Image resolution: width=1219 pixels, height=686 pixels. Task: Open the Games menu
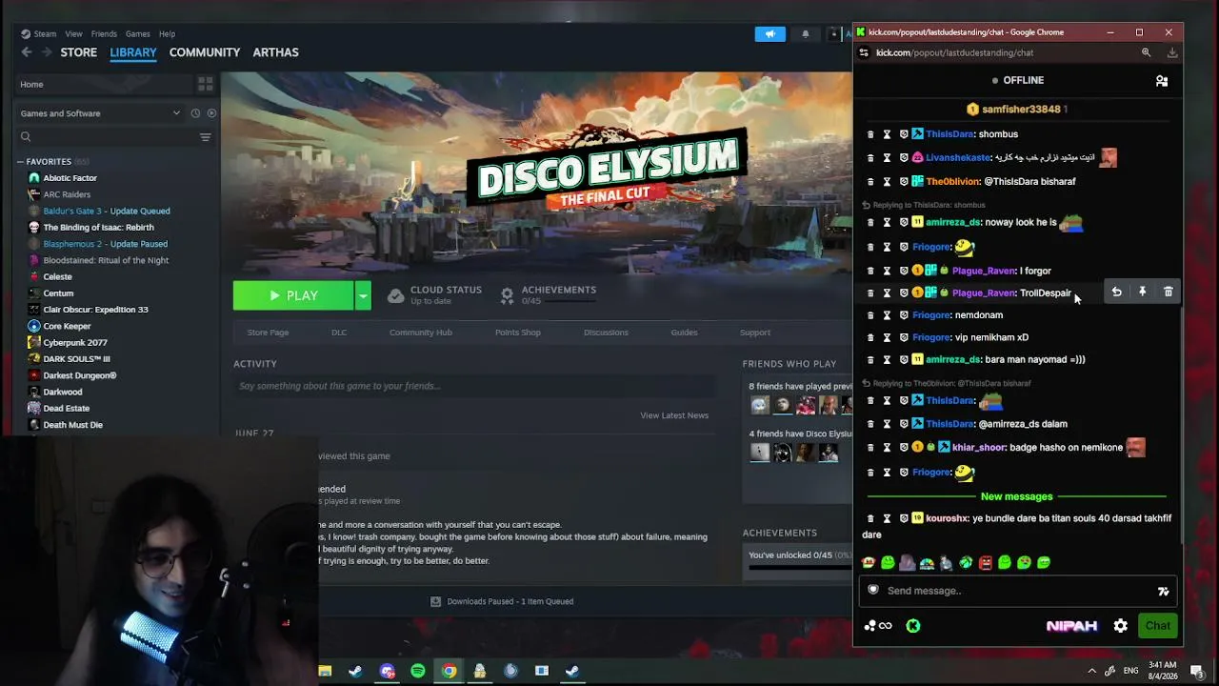coord(137,34)
